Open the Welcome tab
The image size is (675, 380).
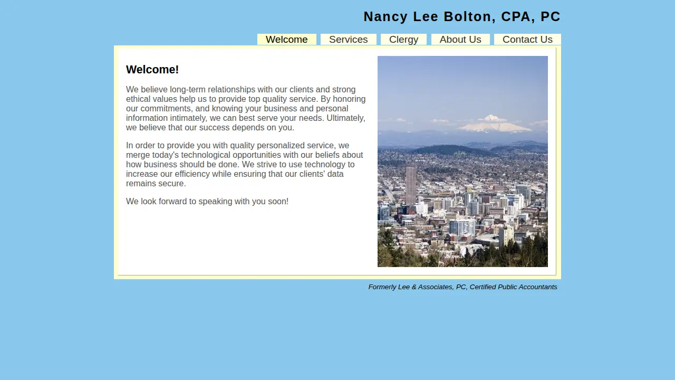pos(287,40)
